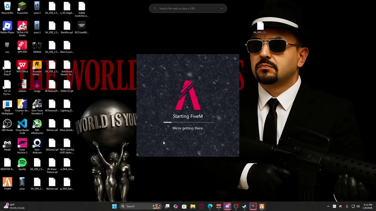Launch the Counter-Strike 2 desktop shortcut
Screen dimensions: 376x211
[x=22, y=107]
